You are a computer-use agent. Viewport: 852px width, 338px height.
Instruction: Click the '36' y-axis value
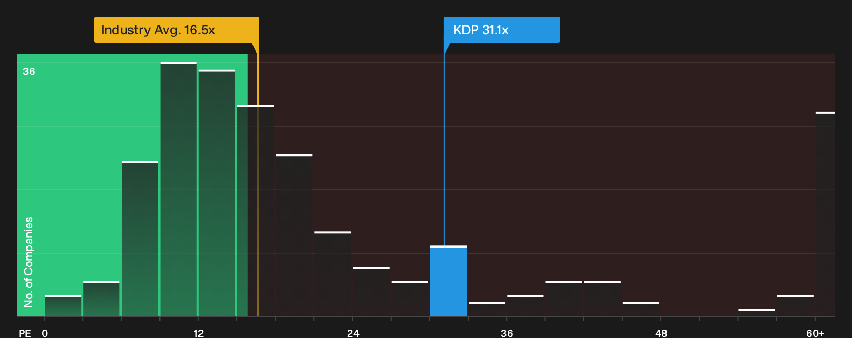coord(29,71)
